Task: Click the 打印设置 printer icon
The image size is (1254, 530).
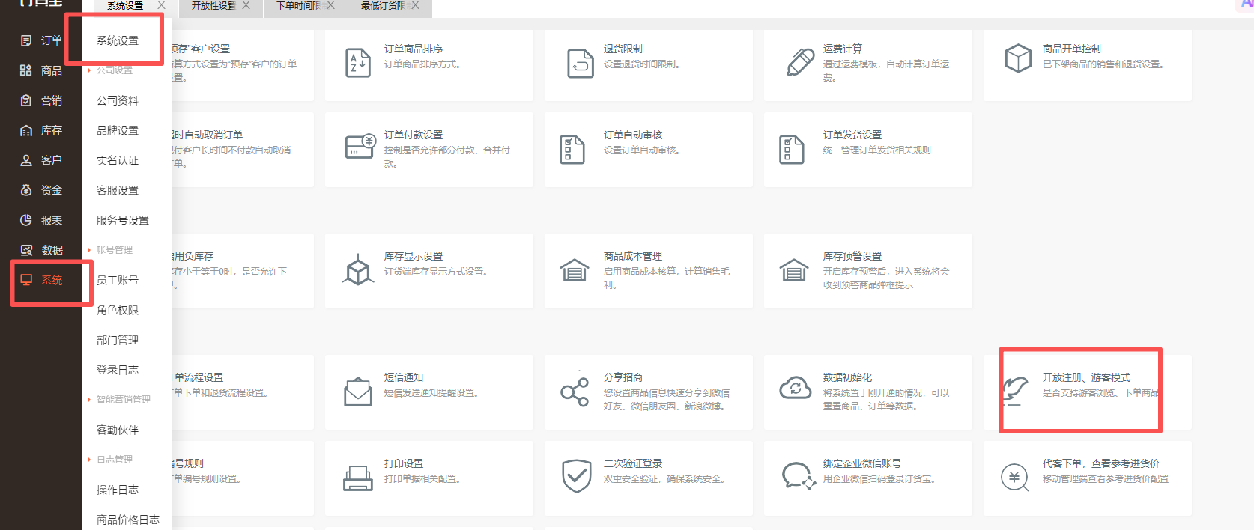Action: click(358, 478)
